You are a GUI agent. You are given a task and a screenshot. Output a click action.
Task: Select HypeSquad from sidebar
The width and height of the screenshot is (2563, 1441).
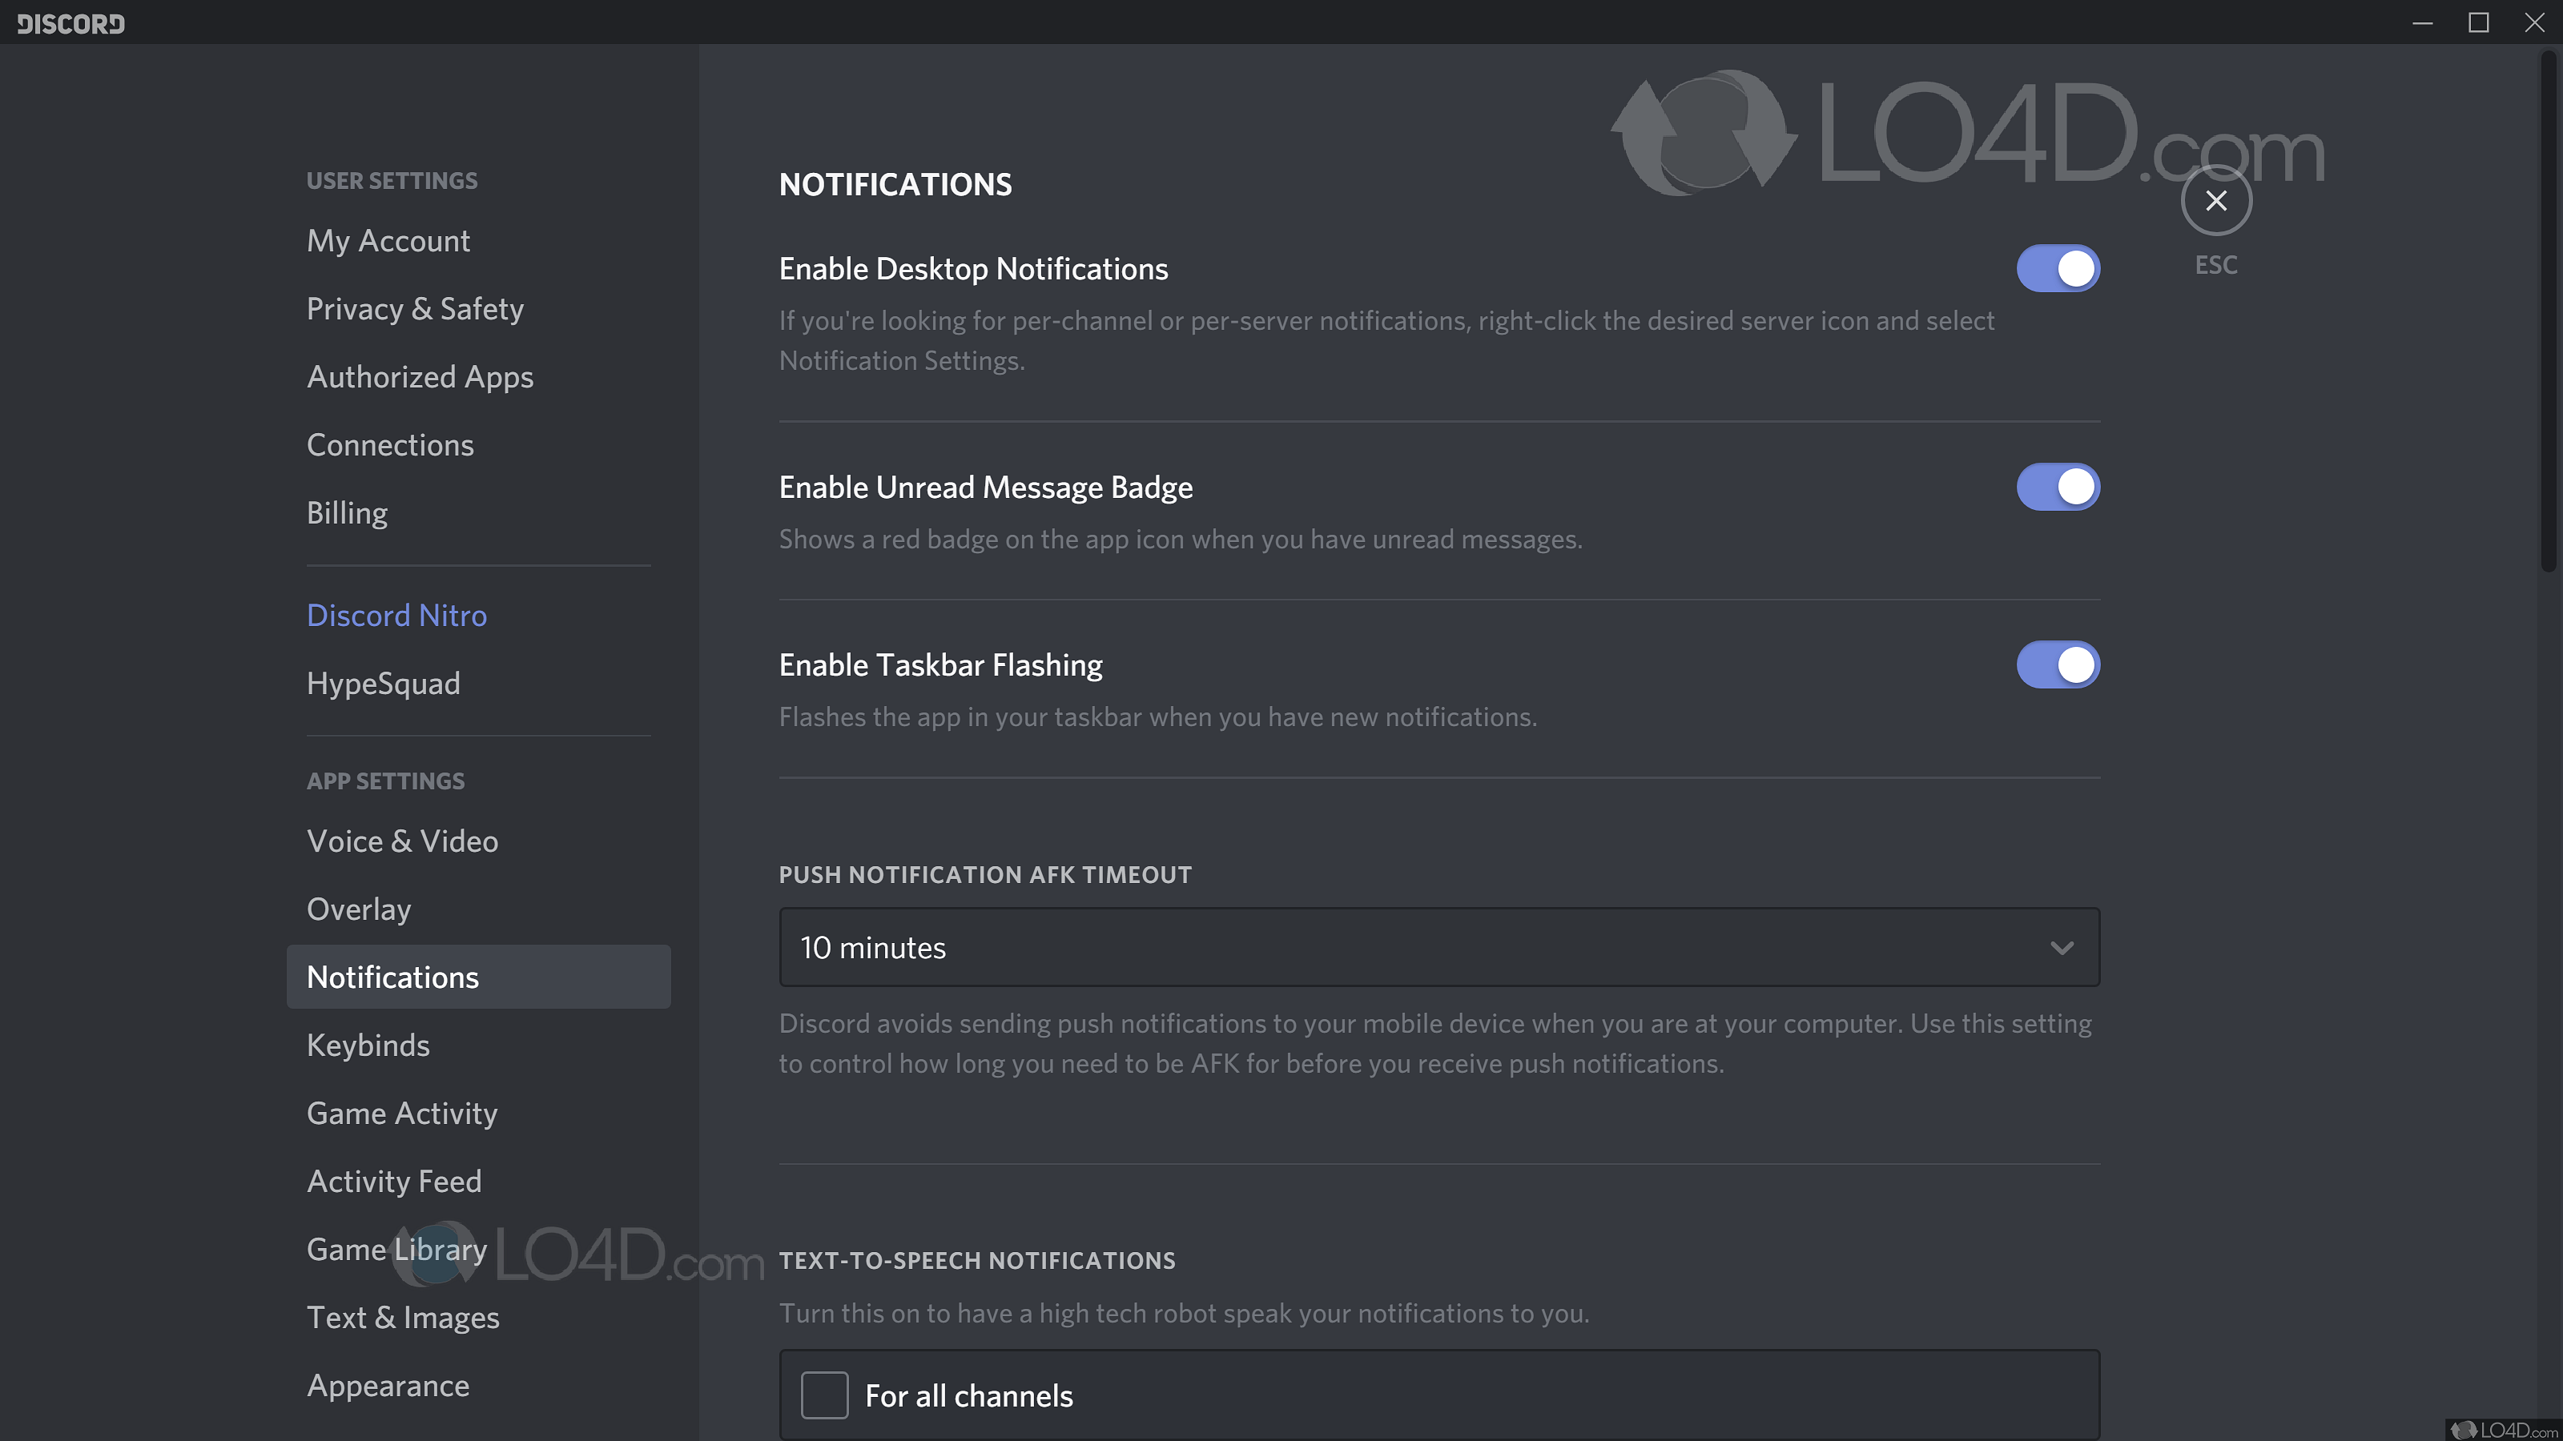[x=383, y=684]
